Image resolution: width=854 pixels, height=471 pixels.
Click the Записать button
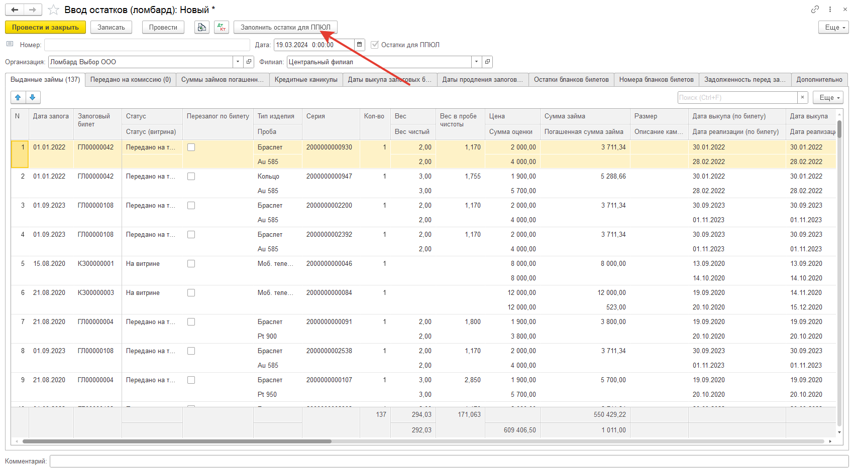point(111,27)
